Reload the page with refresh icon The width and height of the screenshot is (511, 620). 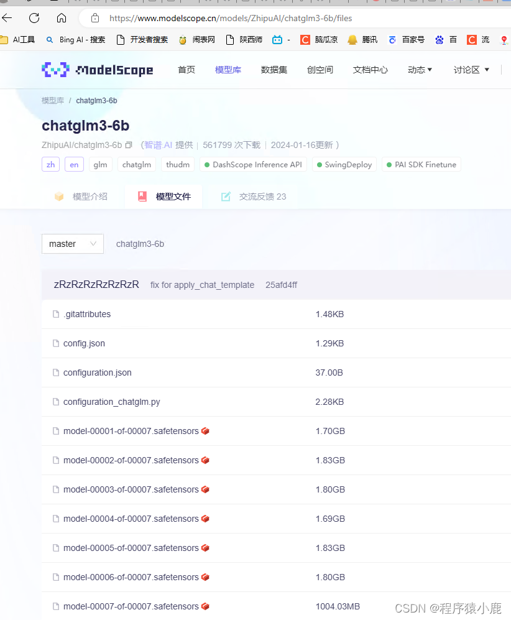click(34, 18)
